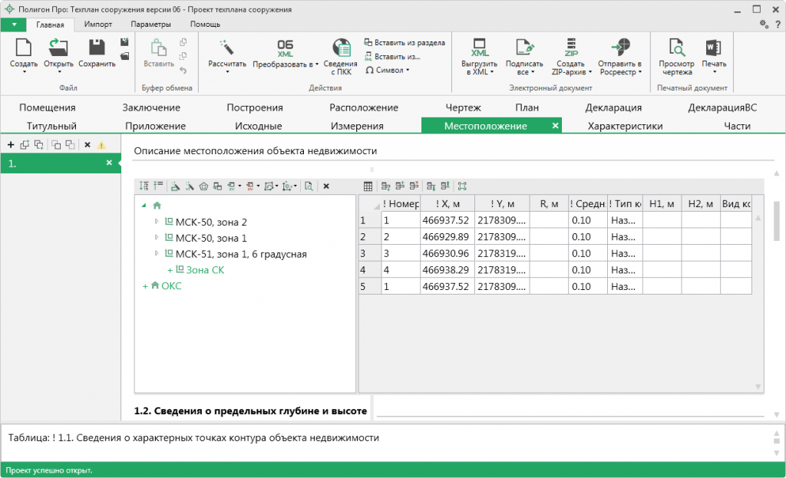Open the Титульный section tab

(51, 126)
